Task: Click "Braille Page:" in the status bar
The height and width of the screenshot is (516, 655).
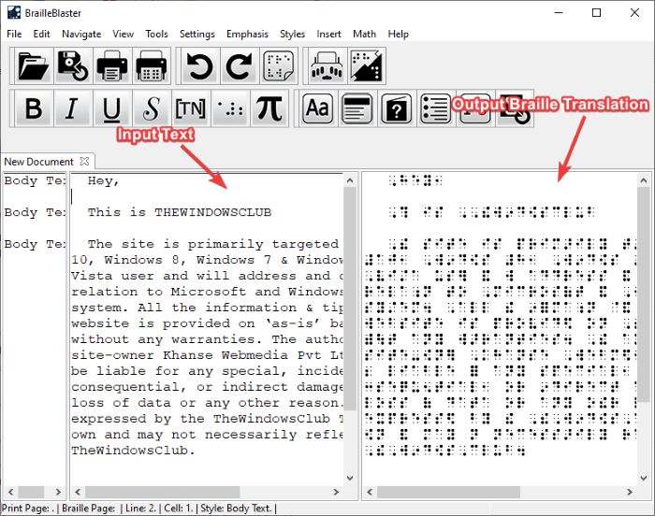Action: (x=89, y=509)
